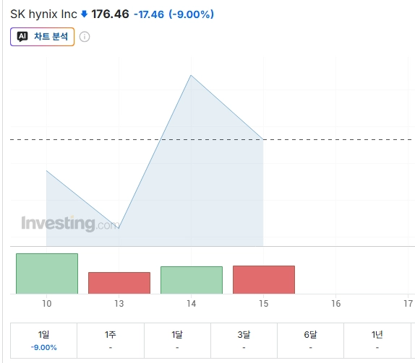The image size is (415, 363).
Task: Click the chart low point at day 13
Action: [119, 228]
